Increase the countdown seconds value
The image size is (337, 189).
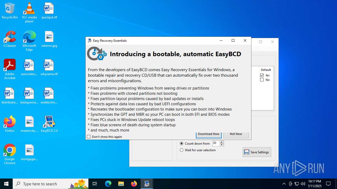[x=221, y=142]
